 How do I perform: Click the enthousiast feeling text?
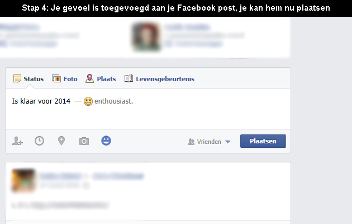pyautogui.click(x=113, y=101)
